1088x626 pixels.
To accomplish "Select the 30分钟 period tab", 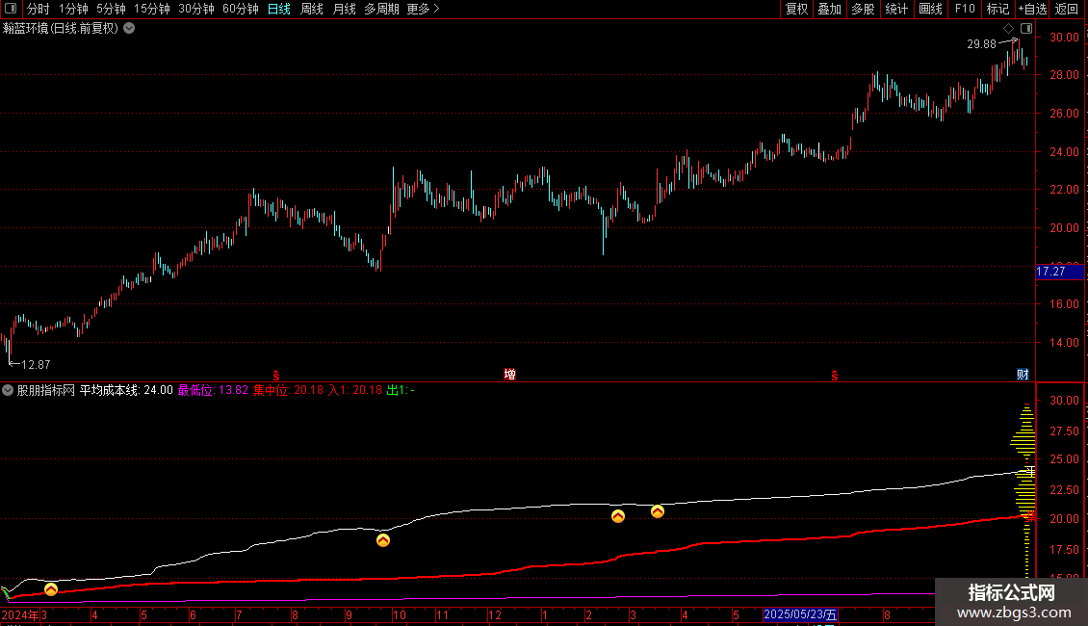I will (196, 9).
